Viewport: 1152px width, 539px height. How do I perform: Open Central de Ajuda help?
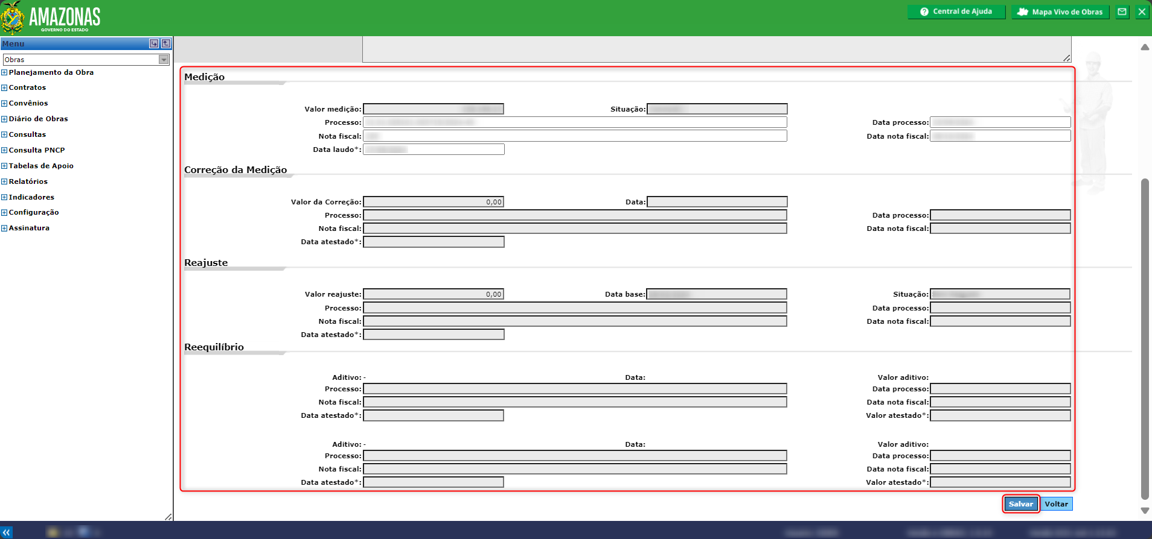[x=956, y=11]
